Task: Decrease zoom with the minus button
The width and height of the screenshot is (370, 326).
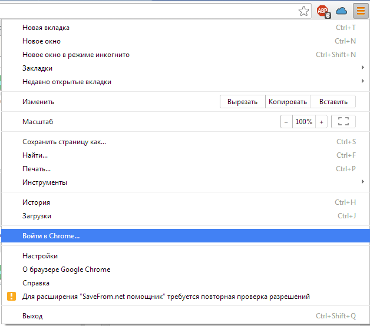Action: coord(286,122)
